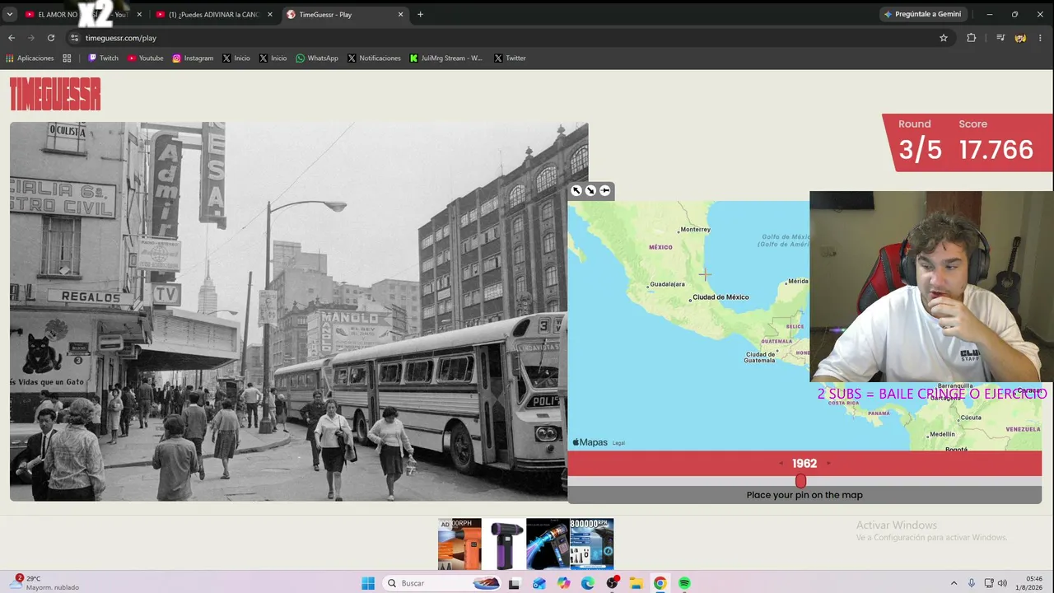Open the Instagram bookmark
1054x593 pixels.
[x=193, y=58]
